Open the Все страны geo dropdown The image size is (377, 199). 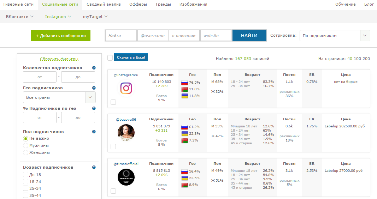pyautogui.click(x=59, y=97)
